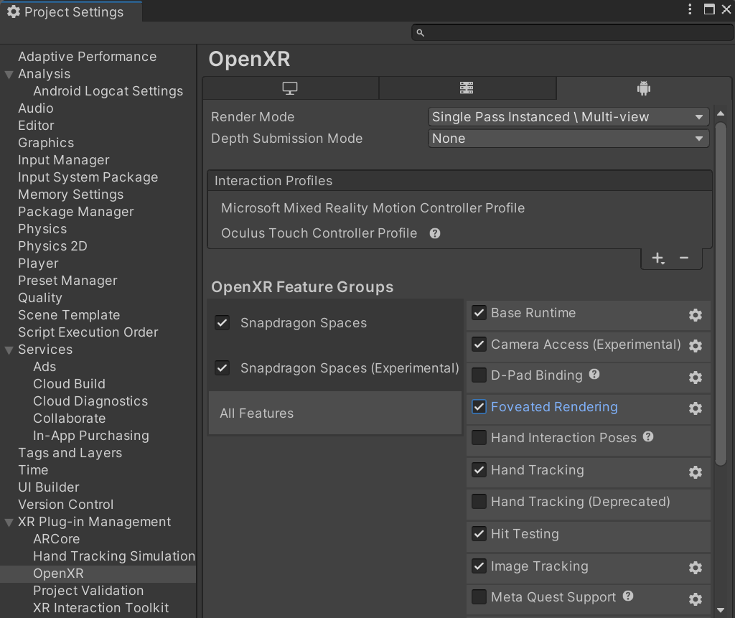Open the Render Mode dropdown

coord(568,117)
